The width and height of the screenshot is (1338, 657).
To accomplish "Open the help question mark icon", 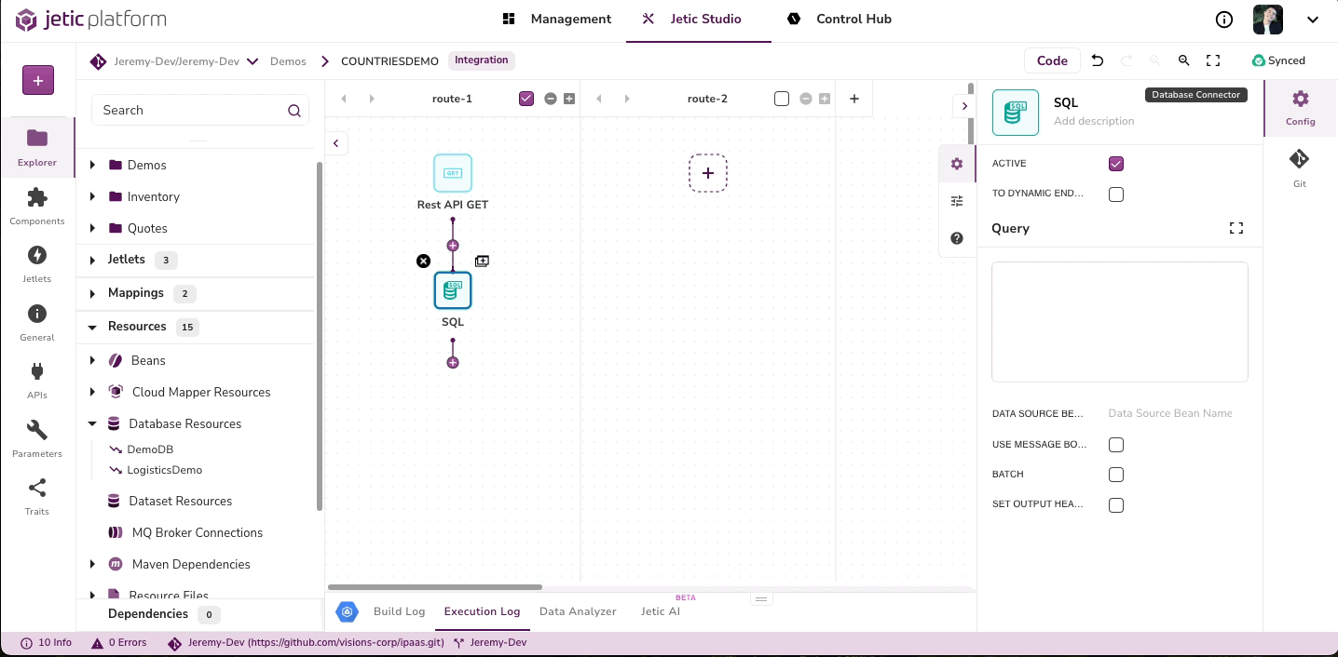I will pos(957,238).
